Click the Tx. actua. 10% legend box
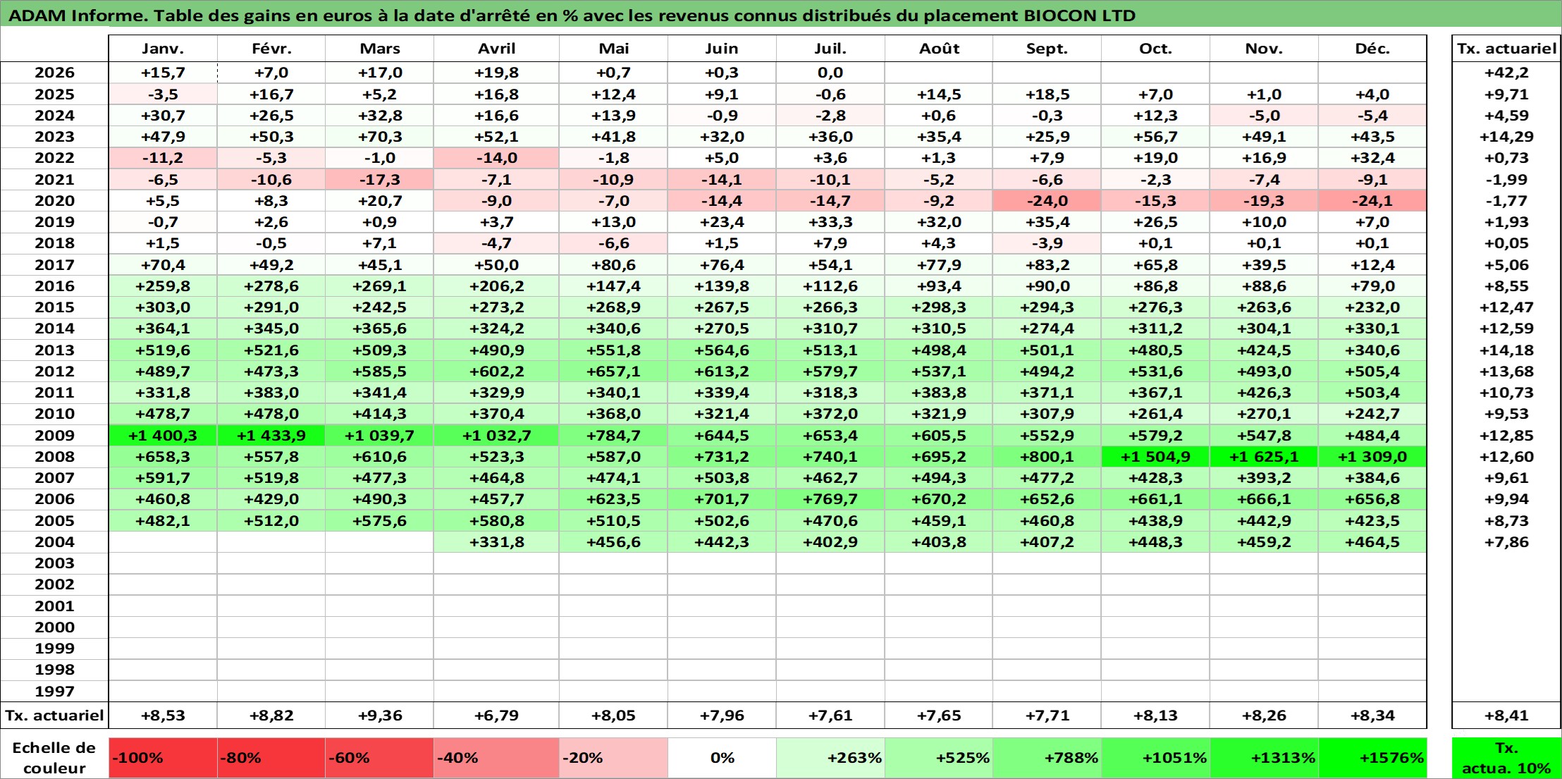1562x779 pixels. click(1506, 758)
